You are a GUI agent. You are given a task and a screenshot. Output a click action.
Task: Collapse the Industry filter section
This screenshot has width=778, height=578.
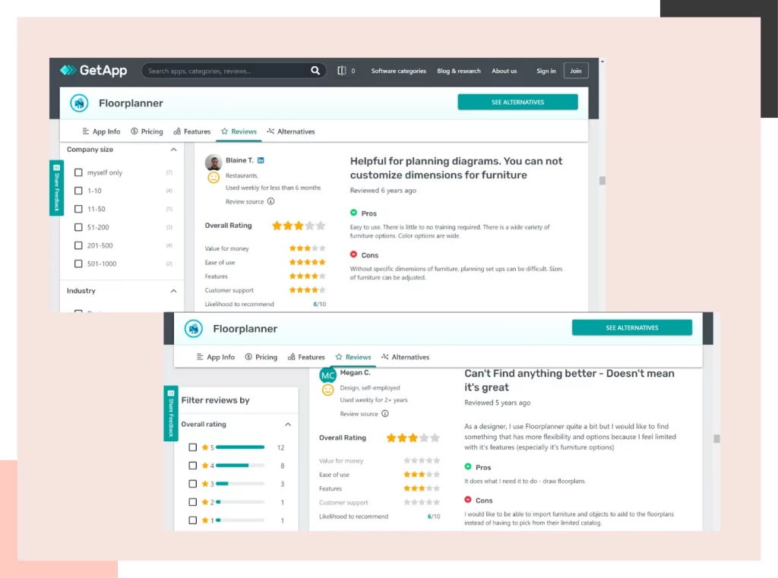point(173,291)
